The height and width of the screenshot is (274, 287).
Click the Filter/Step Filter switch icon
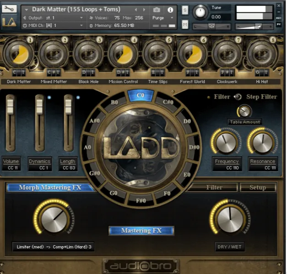(x=238, y=97)
